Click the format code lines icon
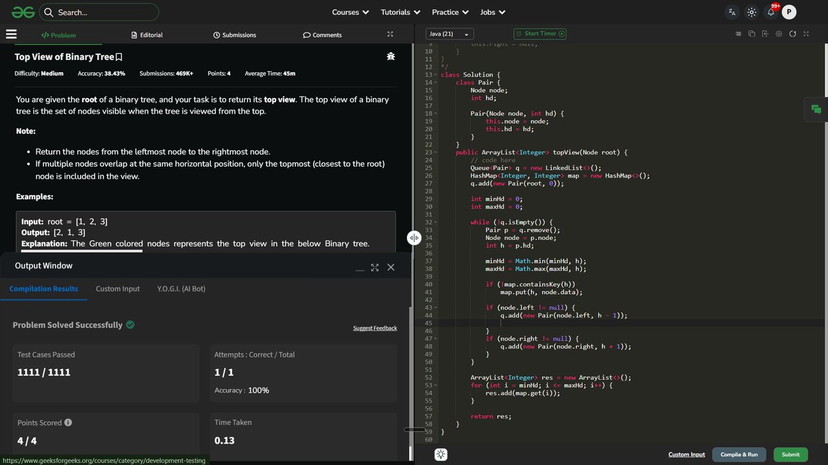Image resolution: width=828 pixels, height=465 pixels. click(x=738, y=34)
